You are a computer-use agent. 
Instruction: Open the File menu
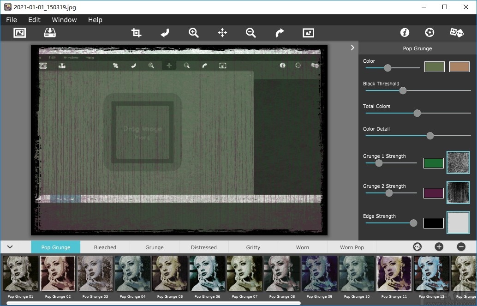12,20
